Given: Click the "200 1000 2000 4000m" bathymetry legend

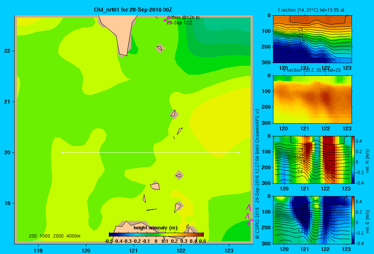Looking at the screenshot, I should [54, 236].
